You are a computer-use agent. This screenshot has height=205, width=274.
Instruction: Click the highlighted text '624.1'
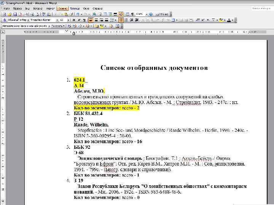(x=79, y=80)
